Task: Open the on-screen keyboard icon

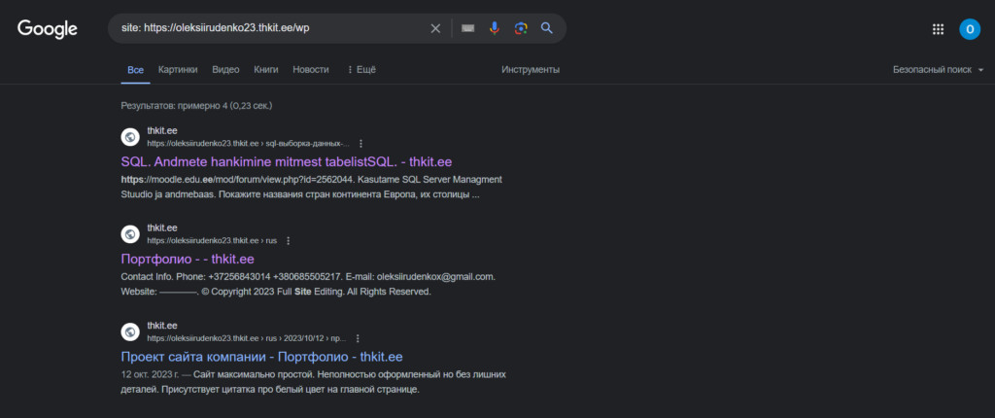Action: coord(468,28)
